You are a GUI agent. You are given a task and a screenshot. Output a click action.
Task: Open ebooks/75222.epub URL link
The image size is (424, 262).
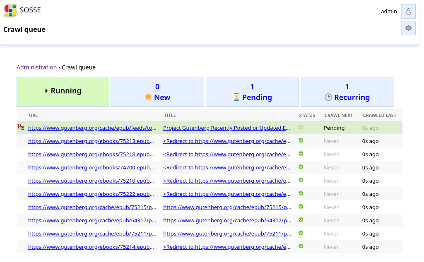(91, 194)
